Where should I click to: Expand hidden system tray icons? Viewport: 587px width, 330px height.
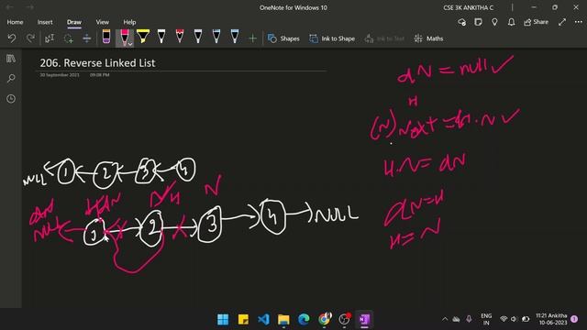click(445, 319)
